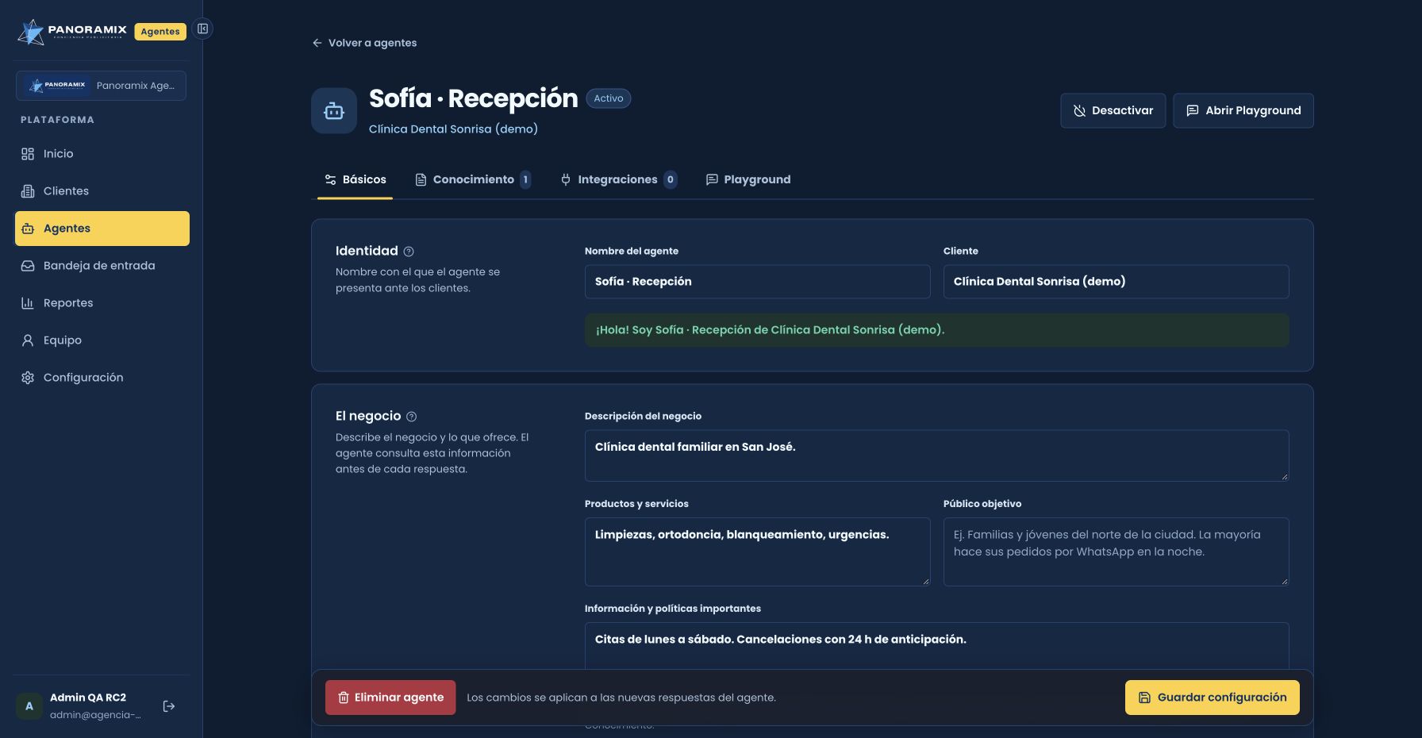Go back via Volver a agentes link

[x=364, y=43]
